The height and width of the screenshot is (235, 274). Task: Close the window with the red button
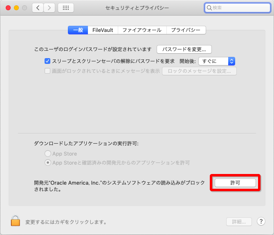8,8
